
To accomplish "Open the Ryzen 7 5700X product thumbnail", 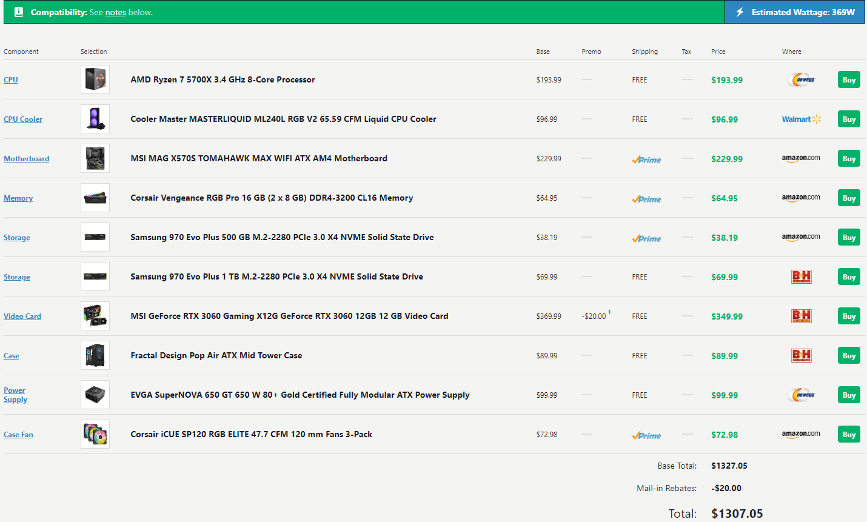I will coord(95,79).
